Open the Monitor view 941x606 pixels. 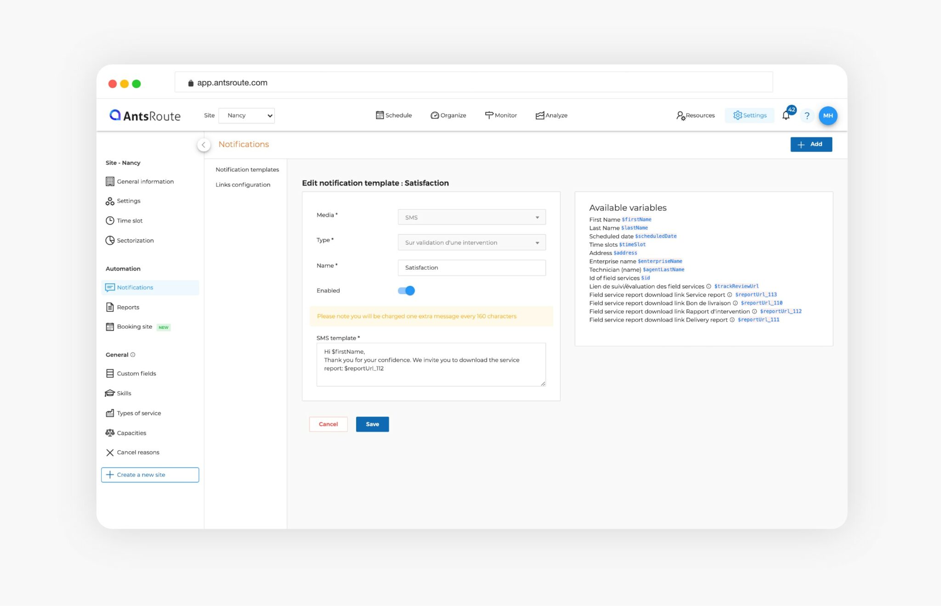click(501, 115)
